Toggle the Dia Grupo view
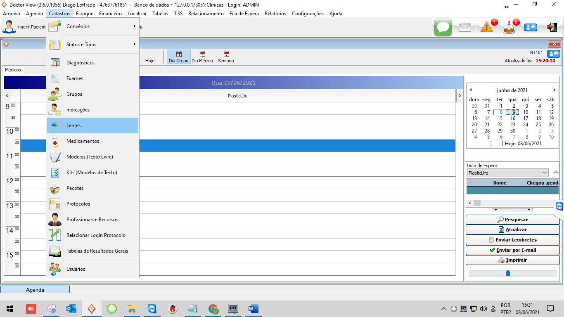564x317 pixels. coord(178,57)
